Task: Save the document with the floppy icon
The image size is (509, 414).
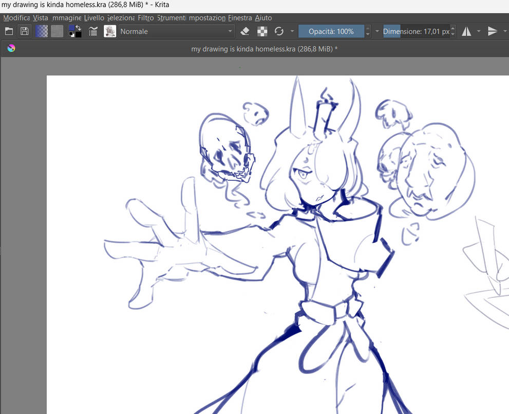Action: [x=24, y=31]
